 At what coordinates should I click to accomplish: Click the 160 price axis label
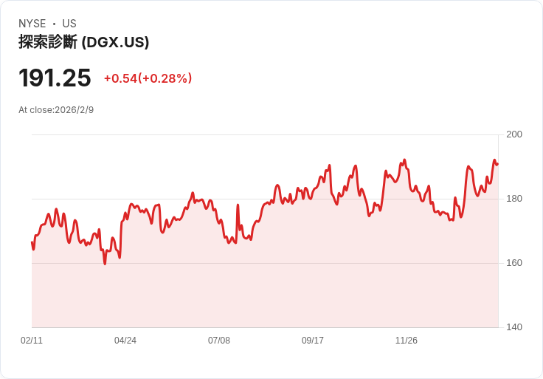pyautogui.click(x=514, y=263)
